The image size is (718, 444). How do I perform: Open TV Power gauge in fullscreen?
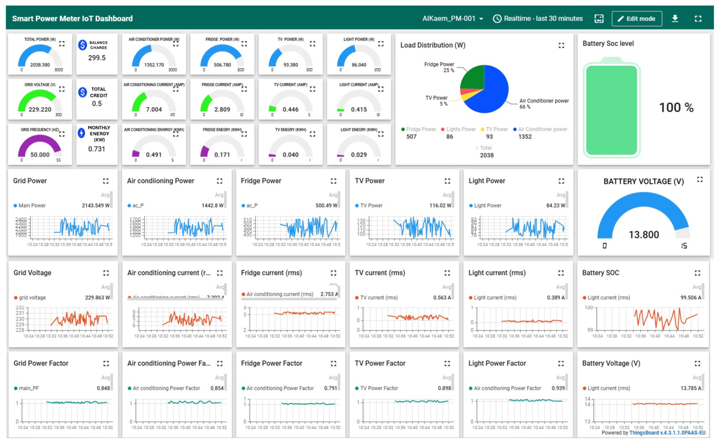click(313, 44)
